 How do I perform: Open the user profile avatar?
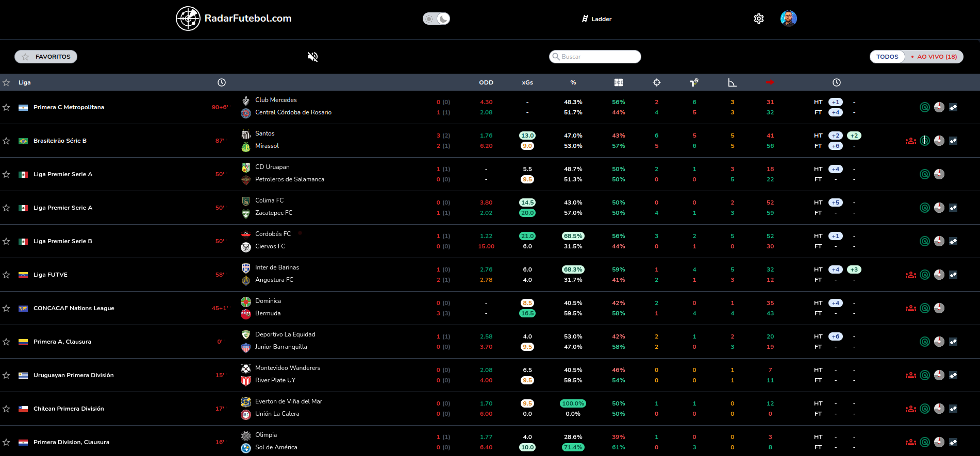pyautogui.click(x=789, y=19)
